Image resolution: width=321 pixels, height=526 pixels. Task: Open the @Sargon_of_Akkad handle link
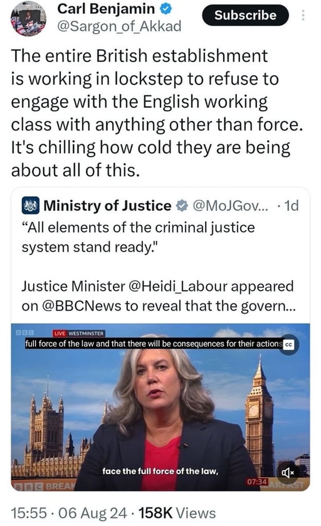[119, 26]
